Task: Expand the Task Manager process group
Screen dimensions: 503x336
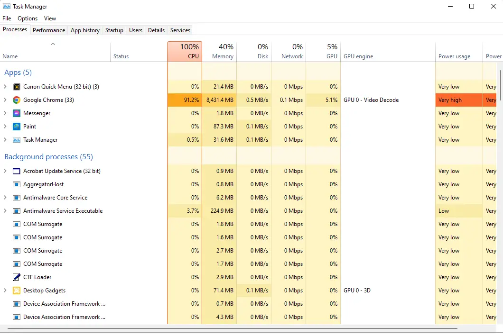Action: tap(5, 140)
